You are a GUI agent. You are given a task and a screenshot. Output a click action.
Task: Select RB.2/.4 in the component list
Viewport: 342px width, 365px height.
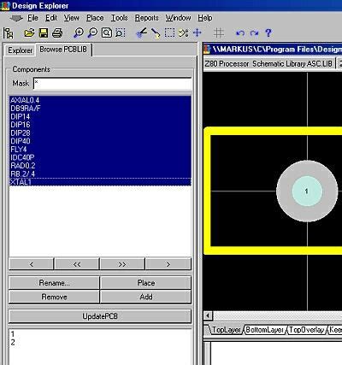coord(100,174)
